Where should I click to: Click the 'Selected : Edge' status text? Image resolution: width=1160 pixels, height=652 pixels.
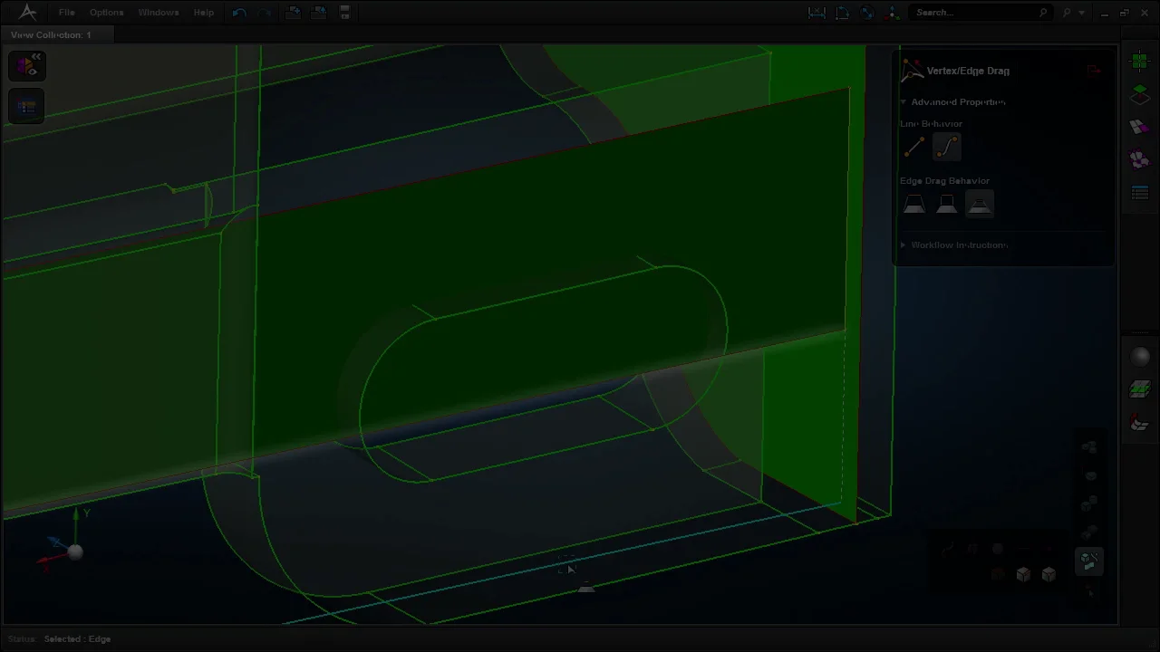[77, 639]
